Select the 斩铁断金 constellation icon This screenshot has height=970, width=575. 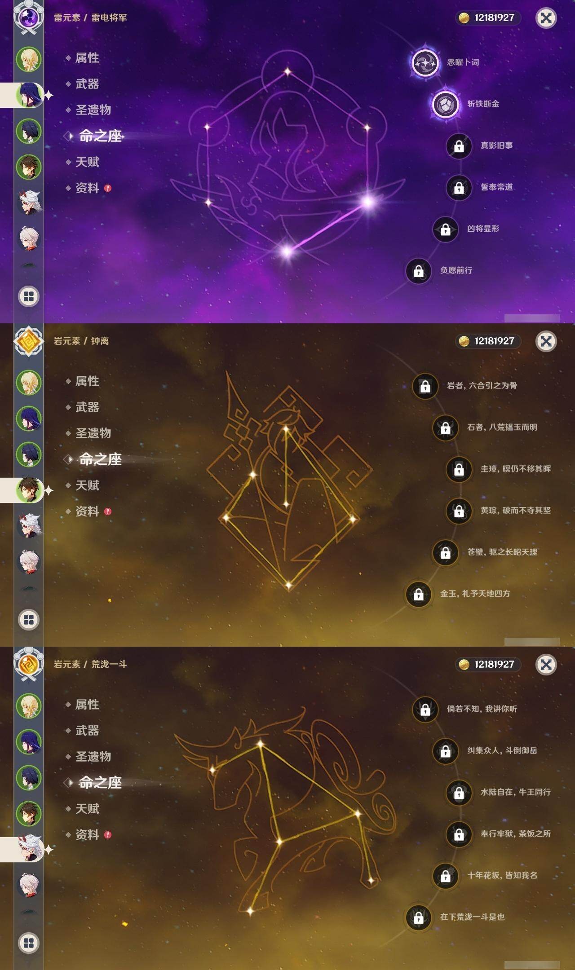[x=445, y=104]
